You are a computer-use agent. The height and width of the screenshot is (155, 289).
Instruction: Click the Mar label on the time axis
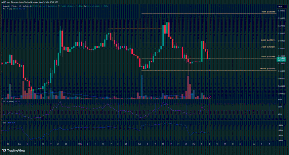tap(194, 144)
